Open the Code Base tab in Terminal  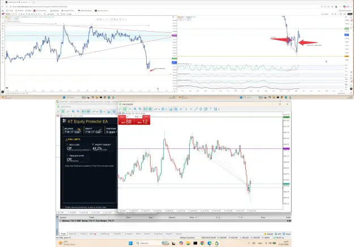coord(158,233)
